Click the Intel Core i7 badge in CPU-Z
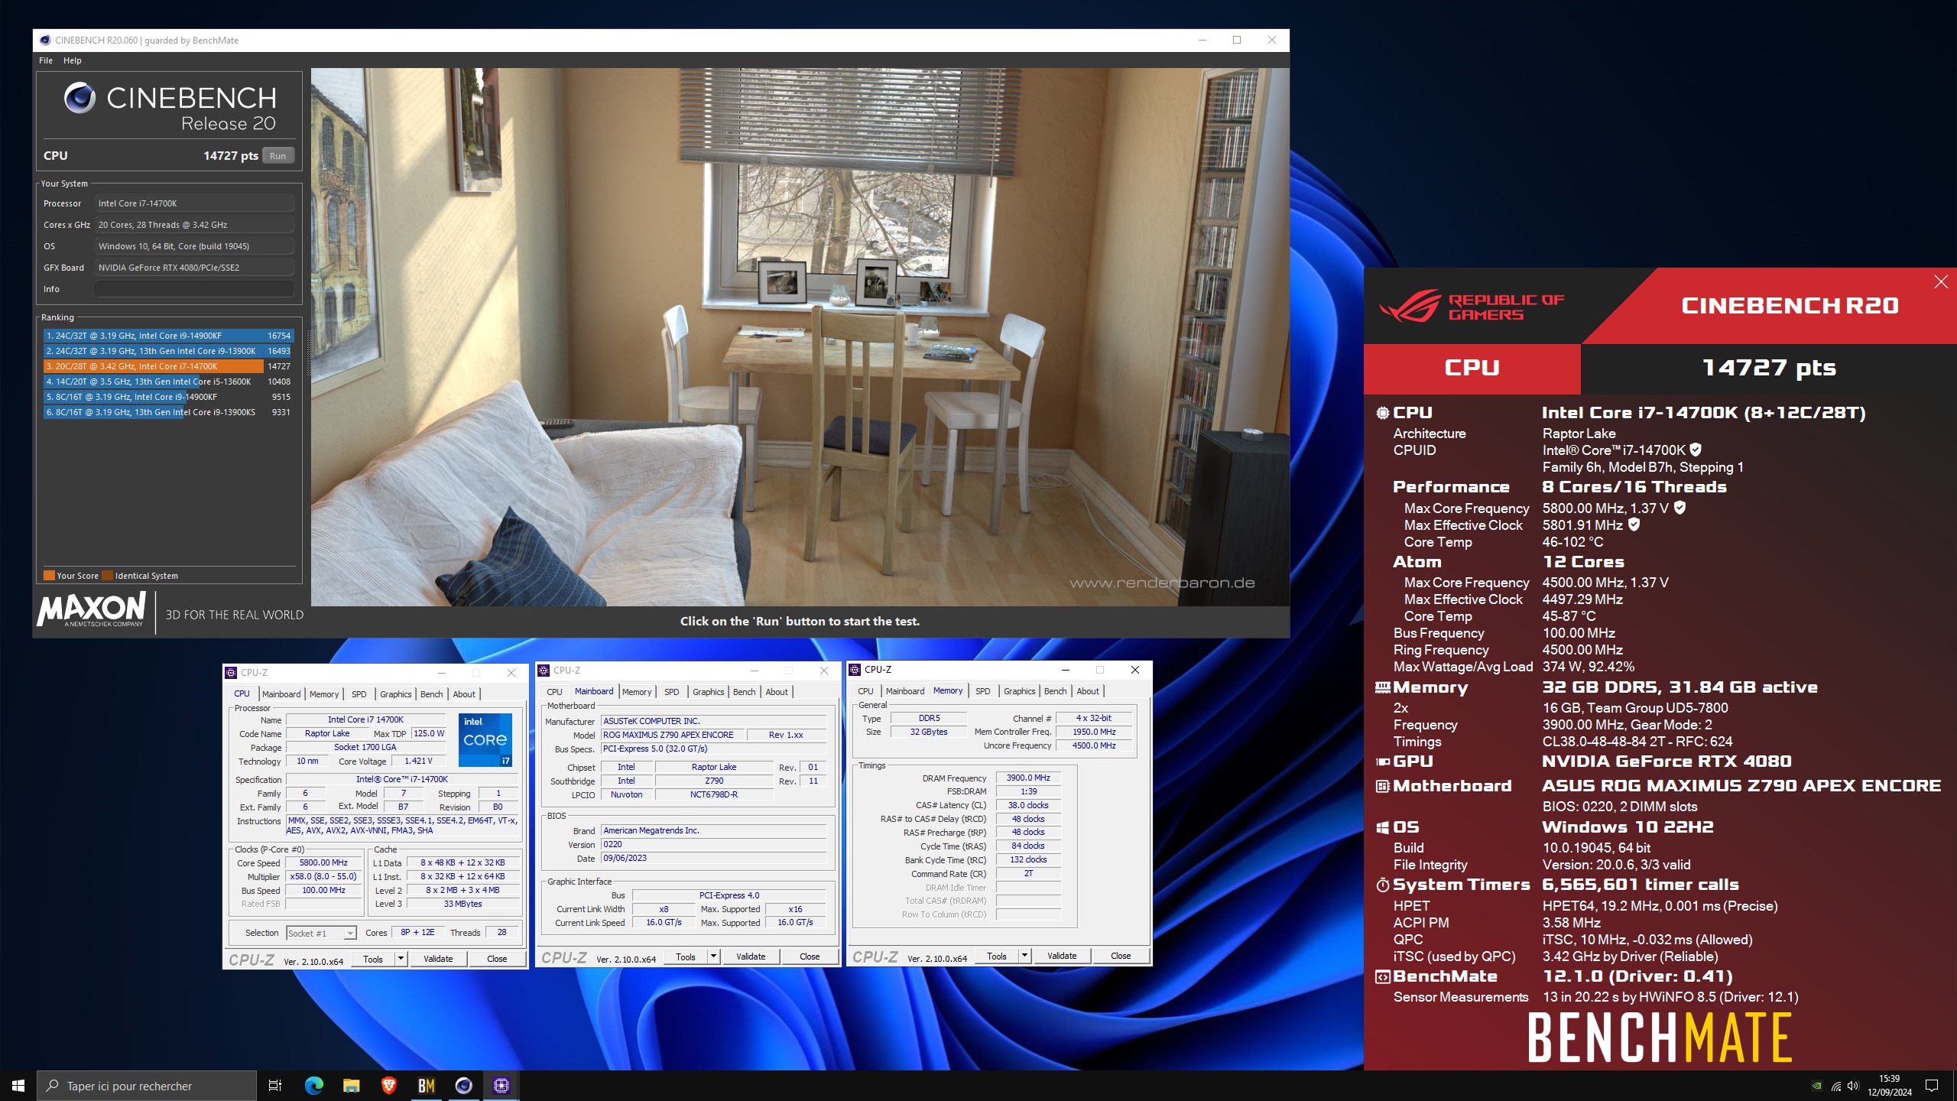The width and height of the screenshot is (1957, 1101). 485,739
